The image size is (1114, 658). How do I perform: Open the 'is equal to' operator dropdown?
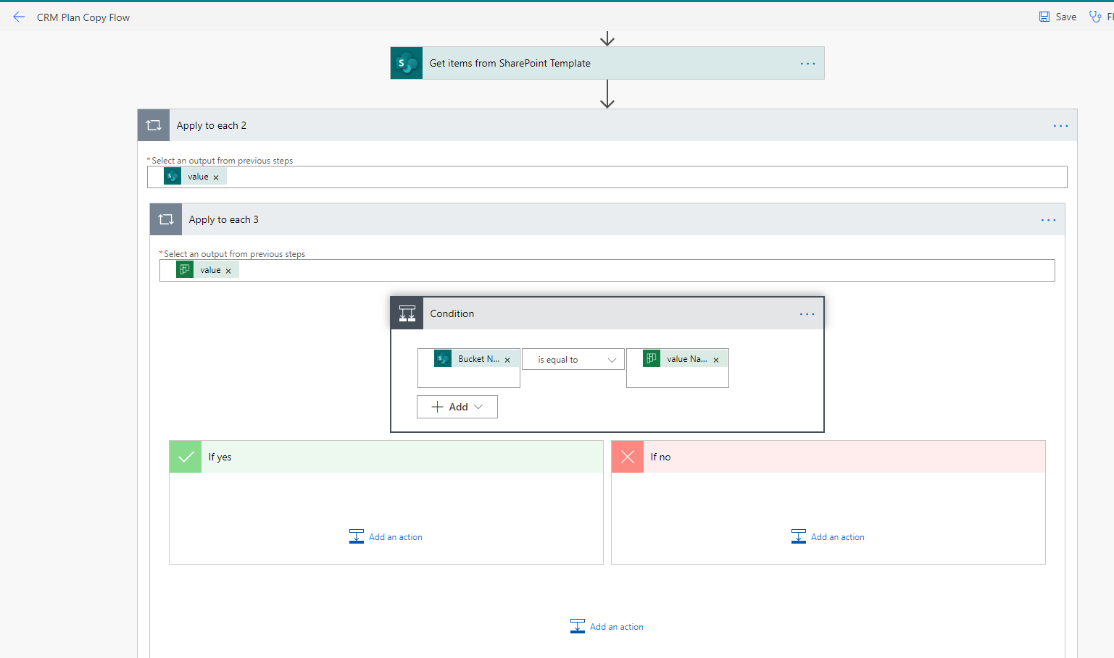pos(573,360)
